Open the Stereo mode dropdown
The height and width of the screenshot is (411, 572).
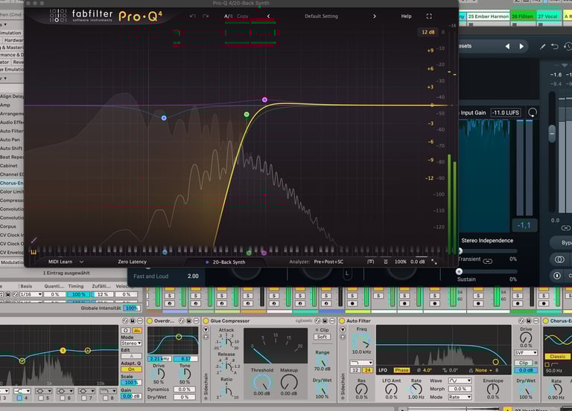(x=130, y=344)
